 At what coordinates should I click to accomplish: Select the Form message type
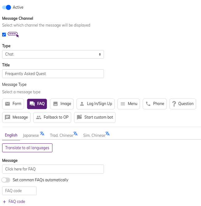[13, 104]
